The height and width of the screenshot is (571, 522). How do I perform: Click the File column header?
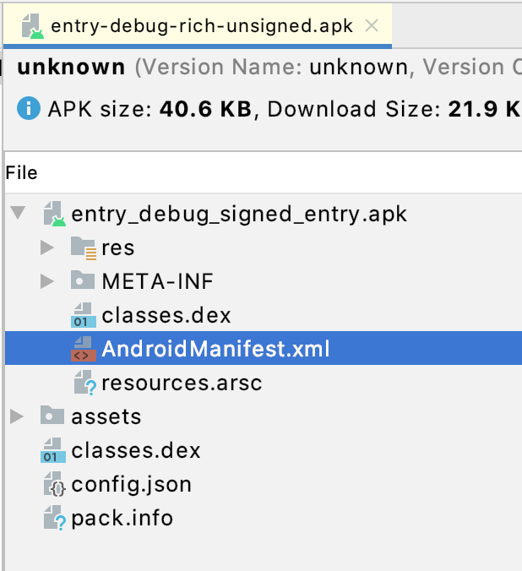(264, 172)
